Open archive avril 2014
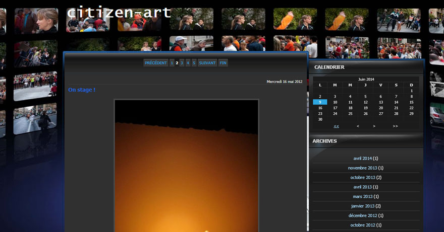444x232 pixels. coord(362,159)
